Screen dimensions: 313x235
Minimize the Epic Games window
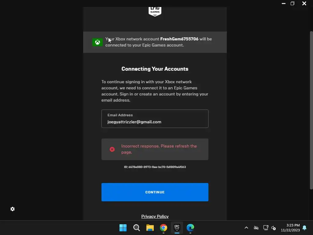click(283, 3)
